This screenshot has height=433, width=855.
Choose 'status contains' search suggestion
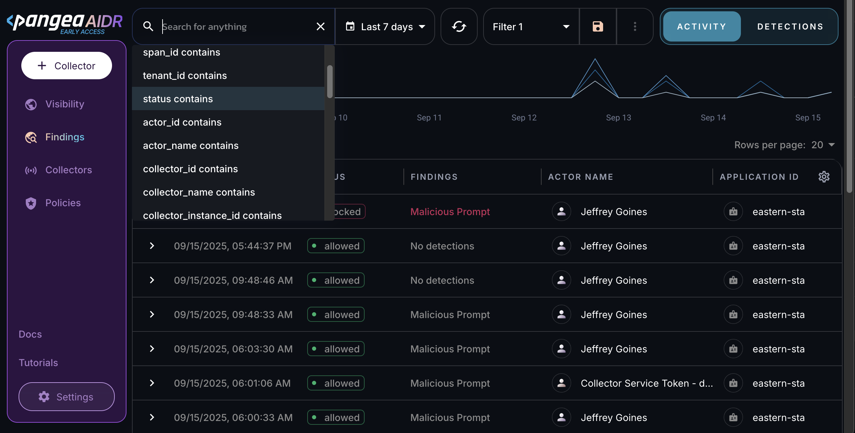[178, 99]
